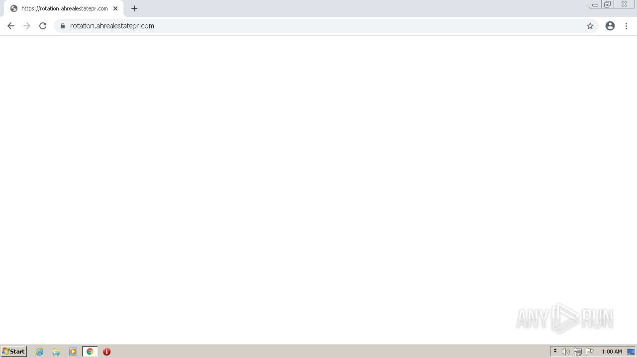Switch to Chrome taskbar button

[x=90, y=352]
